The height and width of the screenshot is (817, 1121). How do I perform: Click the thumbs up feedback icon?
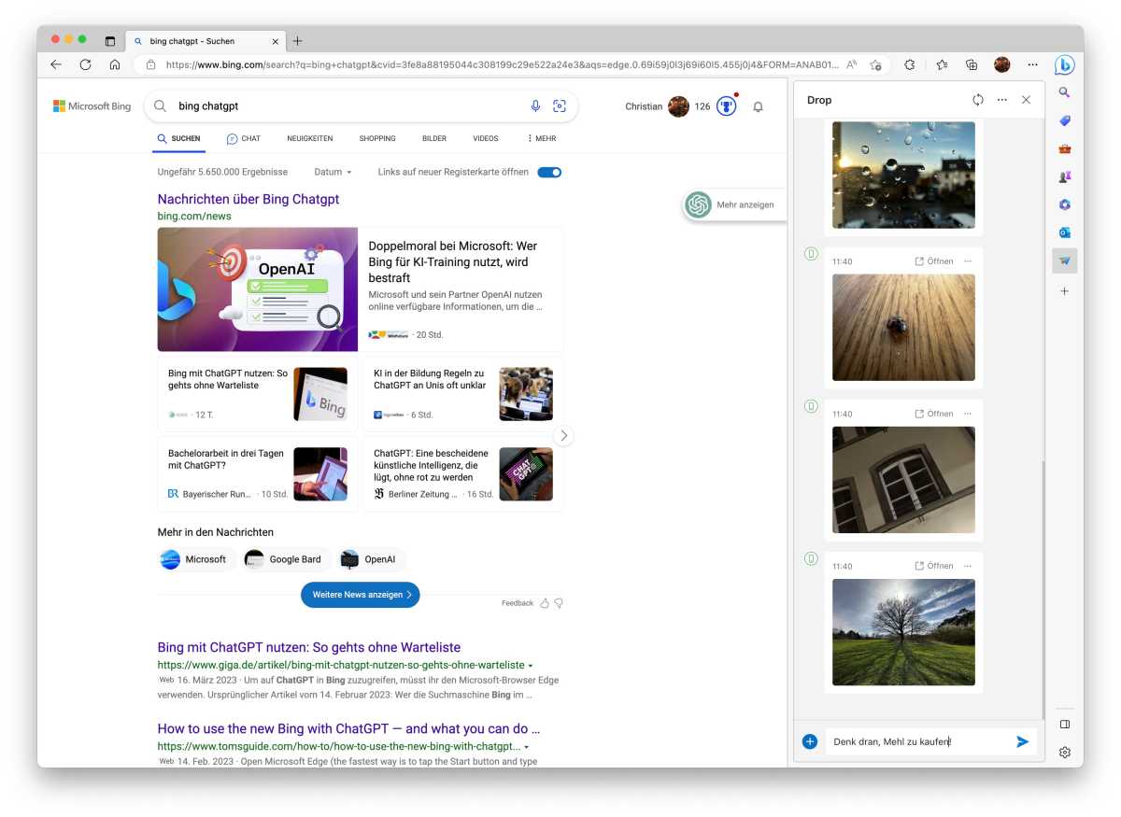point(545,603)
